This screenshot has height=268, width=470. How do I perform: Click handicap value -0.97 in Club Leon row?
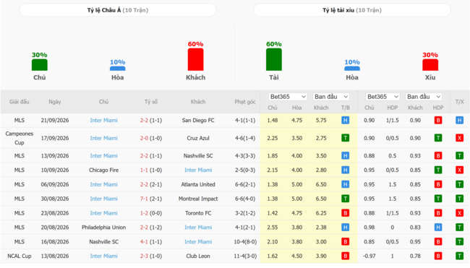coord(369,256)
